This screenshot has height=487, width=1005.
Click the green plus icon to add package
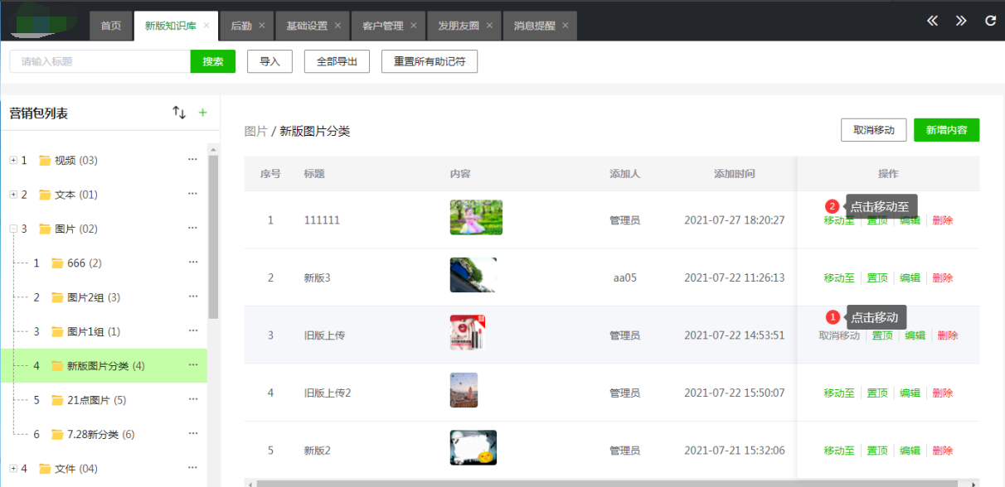click(x=202, y=113)
